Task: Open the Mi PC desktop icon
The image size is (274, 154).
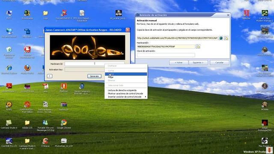Action: pos(9,15)
